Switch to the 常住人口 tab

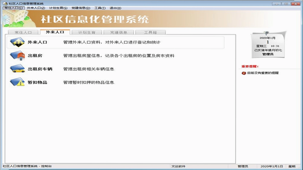click(23, 32)
